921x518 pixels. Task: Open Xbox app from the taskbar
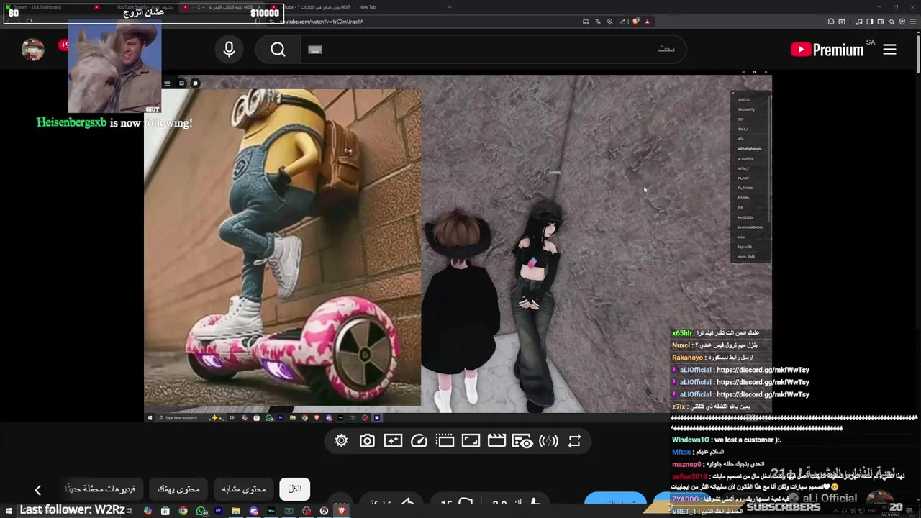point(289,511)
